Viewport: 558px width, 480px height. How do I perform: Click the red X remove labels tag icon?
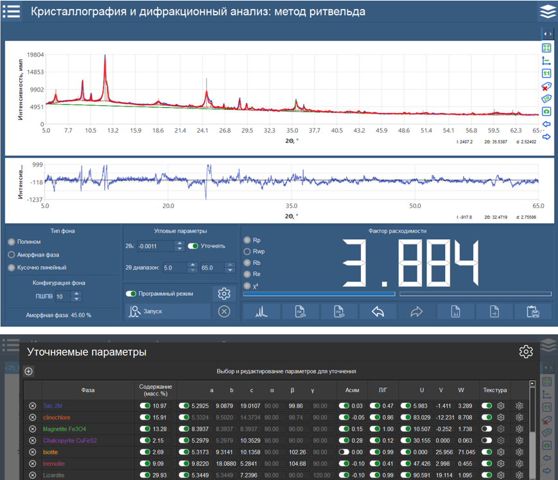click(546, 86)
